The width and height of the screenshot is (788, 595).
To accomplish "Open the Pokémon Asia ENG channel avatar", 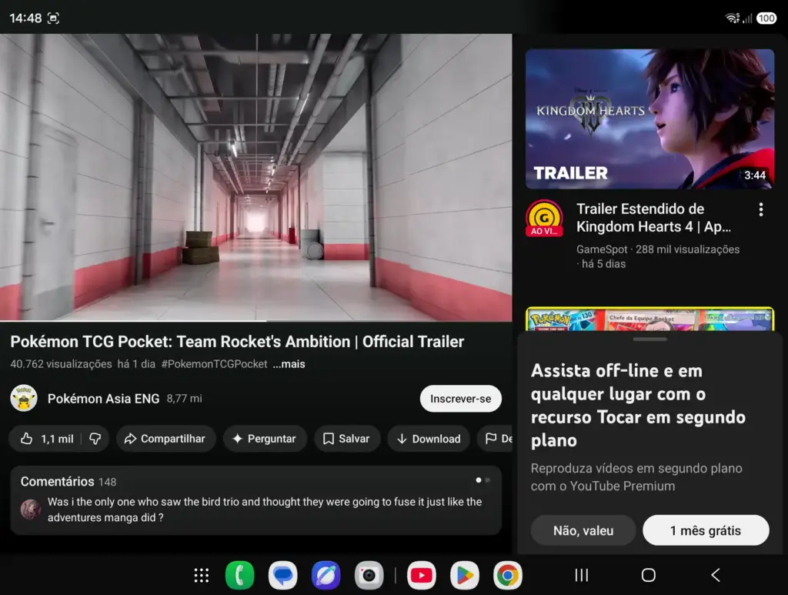I will [x=24, y=398].
